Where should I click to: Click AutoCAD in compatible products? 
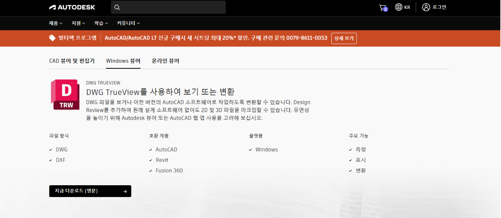[166, 150]
